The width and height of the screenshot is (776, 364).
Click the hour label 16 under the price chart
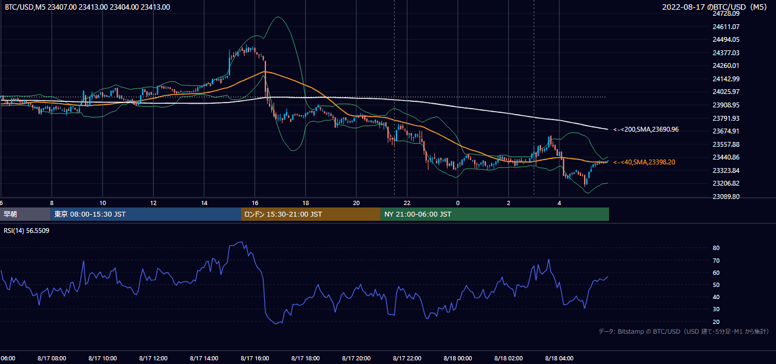coord(255,203)
